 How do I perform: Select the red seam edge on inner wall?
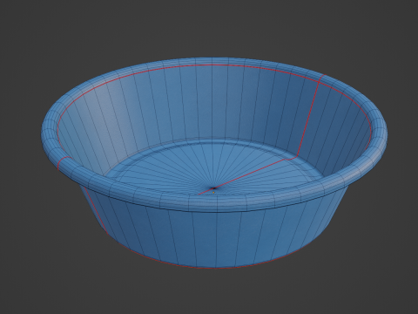(308, 119)
